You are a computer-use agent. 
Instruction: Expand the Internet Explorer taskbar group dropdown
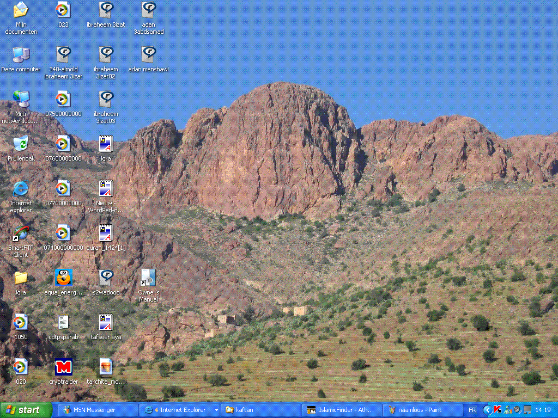pyautogui.click(x=216, y=410)
